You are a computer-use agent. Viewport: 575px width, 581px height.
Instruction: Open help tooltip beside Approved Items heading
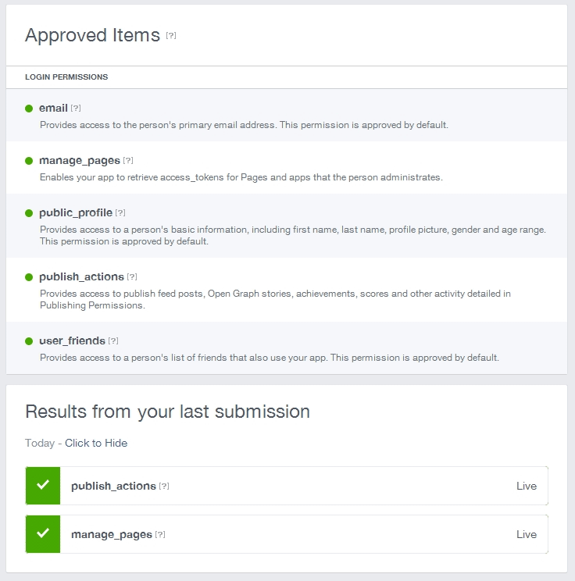click(x=171, y=36)
